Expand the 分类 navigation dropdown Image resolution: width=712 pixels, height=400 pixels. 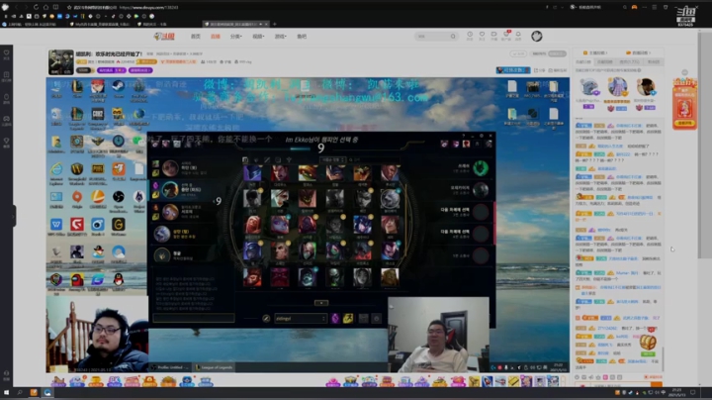236,37
